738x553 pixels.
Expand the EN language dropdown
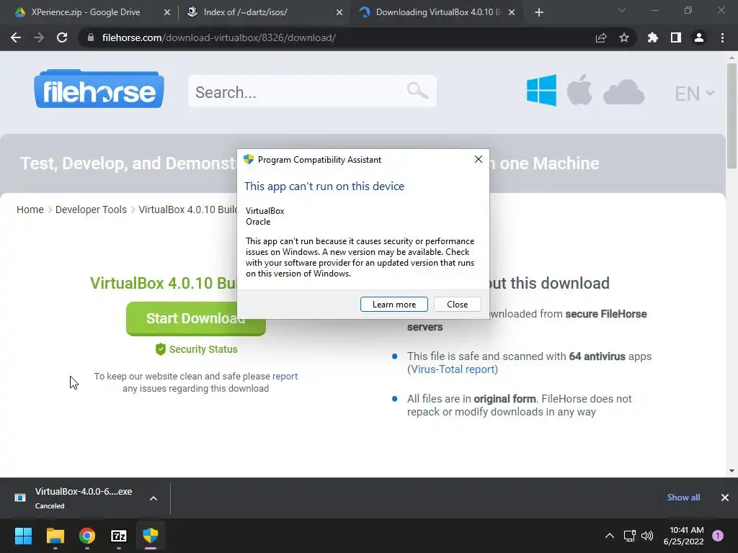(x=694, y=94)
